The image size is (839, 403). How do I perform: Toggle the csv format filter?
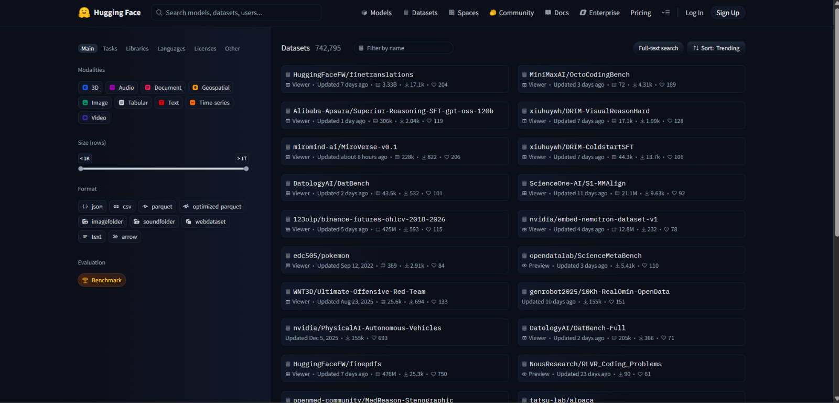point(122,207)
